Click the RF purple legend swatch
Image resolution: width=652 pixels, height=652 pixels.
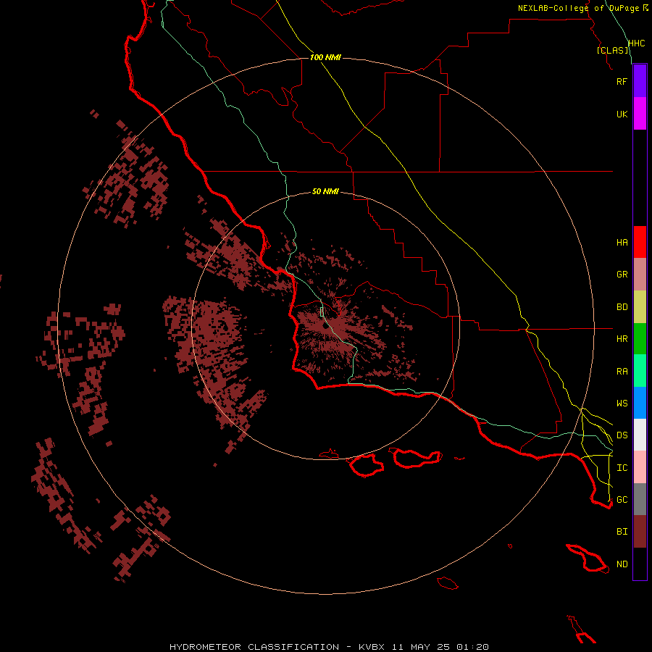(640, 81)
